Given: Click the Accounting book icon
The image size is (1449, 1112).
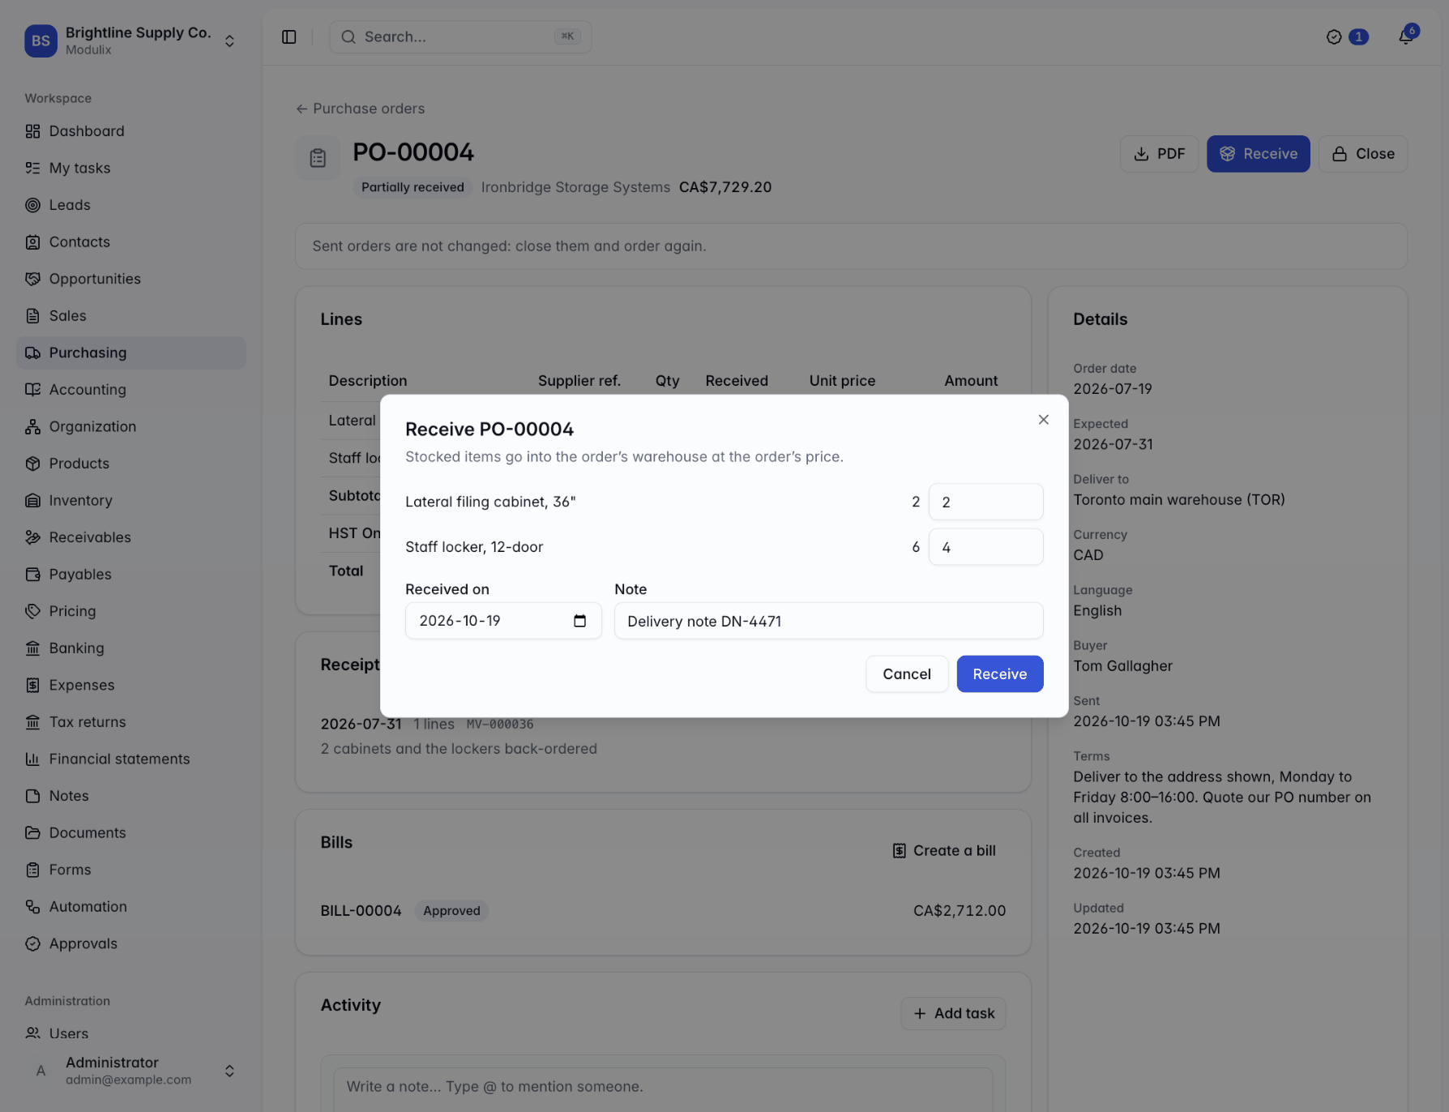Looking at the screenshot, I should point(32,390).
